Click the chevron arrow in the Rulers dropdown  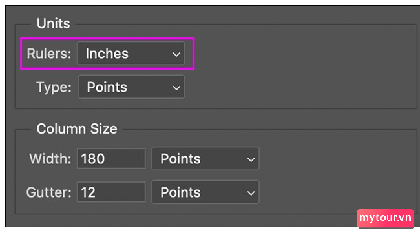pyautogui.click(x=176, y=54)
